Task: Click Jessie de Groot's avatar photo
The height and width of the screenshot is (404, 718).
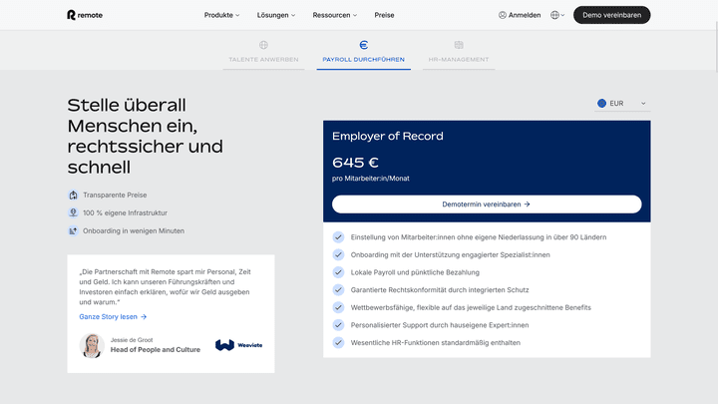Action: tap(92, 345)
